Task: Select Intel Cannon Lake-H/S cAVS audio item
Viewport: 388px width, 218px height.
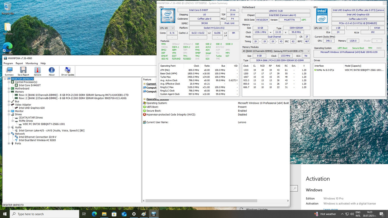Action: click(52, 130)
